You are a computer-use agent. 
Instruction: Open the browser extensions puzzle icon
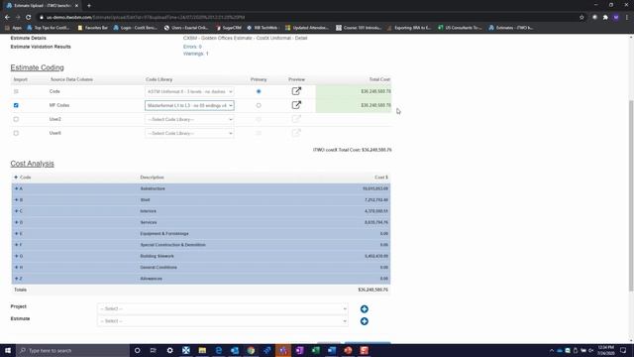pyautogui.click(x=605, y=18)
